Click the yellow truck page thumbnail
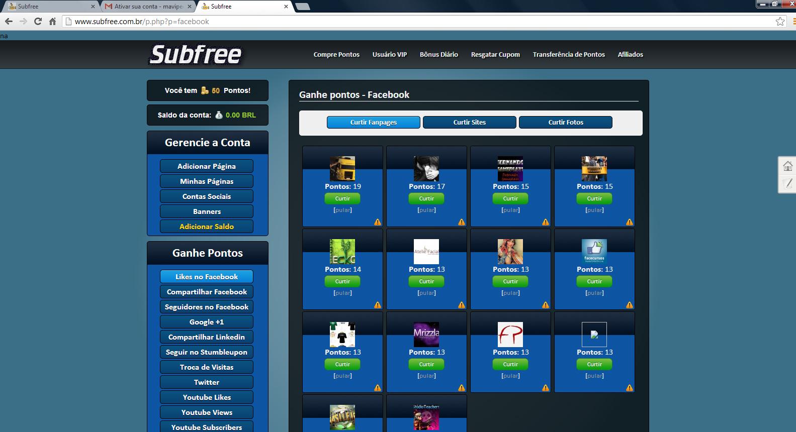 [342, 168]
